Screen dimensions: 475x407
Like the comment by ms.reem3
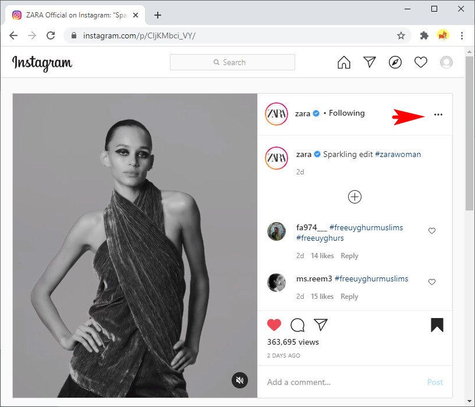pos(432,282)
